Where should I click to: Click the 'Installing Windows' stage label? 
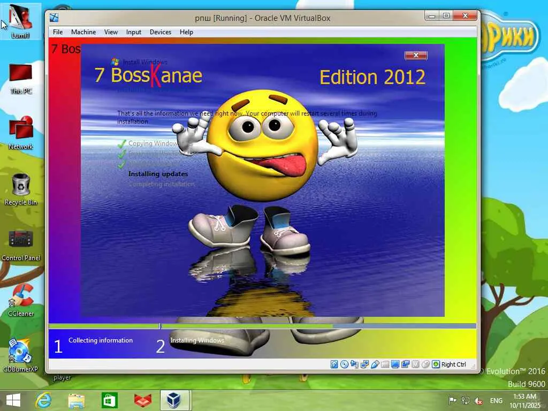[x=197, y=340]
